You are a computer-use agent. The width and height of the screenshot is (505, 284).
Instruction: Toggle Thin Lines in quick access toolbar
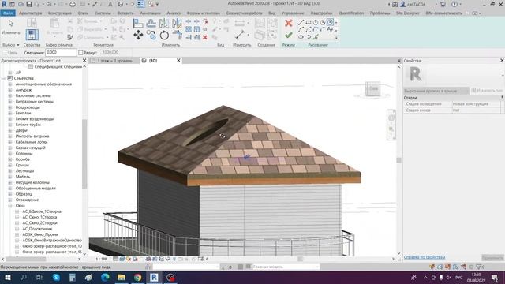click(140, 4)
